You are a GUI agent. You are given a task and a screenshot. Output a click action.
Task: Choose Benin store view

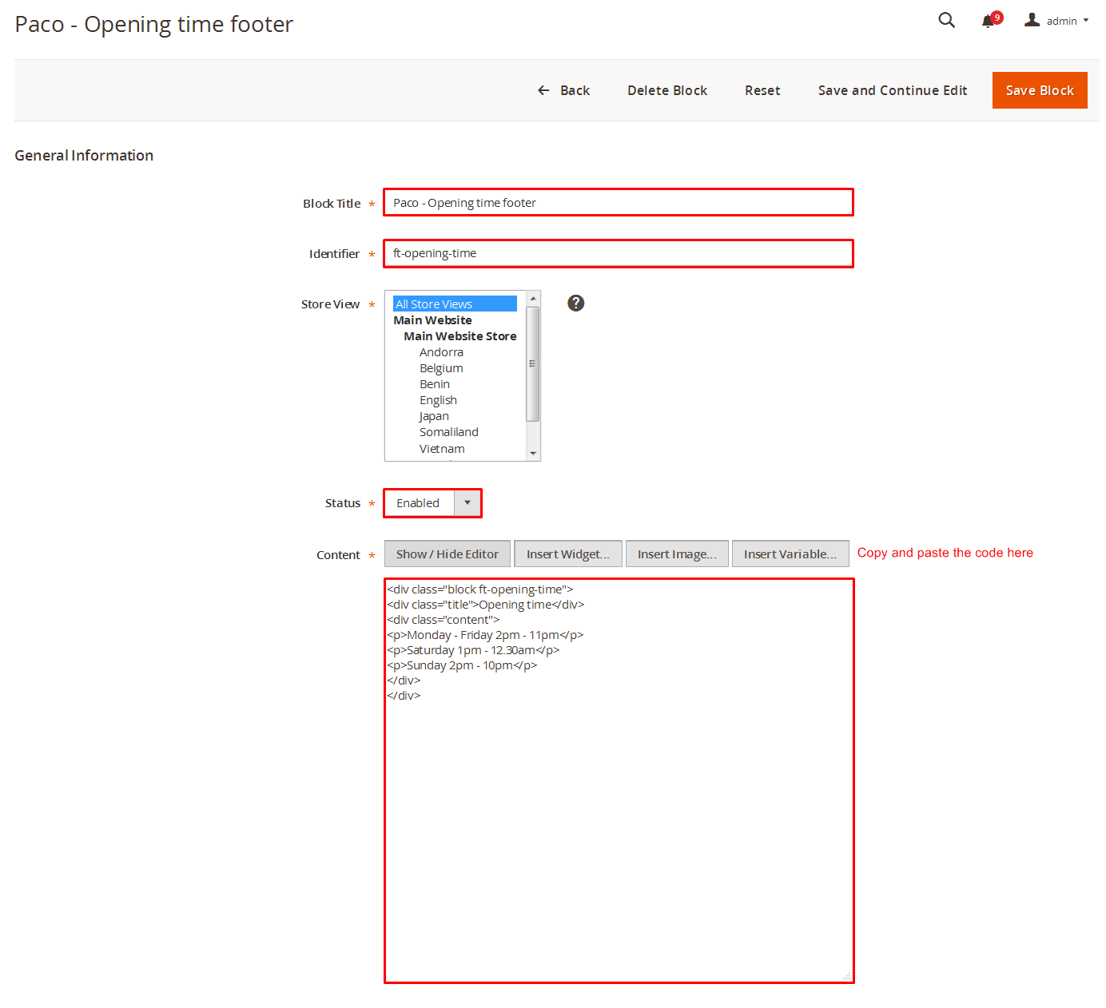(x=435, y=384)
